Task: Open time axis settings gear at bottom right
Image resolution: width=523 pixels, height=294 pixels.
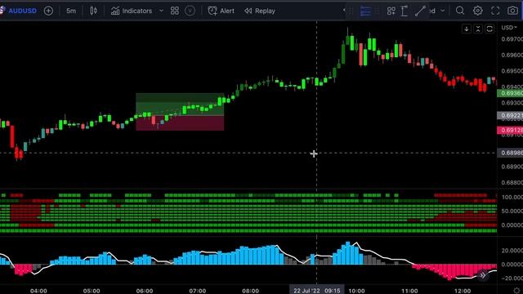Action: pyautogui.click(x=516, y=291)
